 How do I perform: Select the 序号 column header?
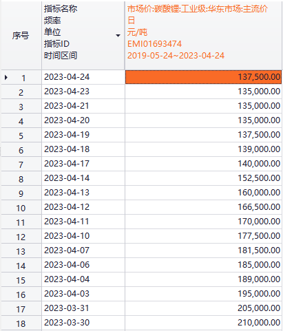pyautogui.click(x=21, y=36)
